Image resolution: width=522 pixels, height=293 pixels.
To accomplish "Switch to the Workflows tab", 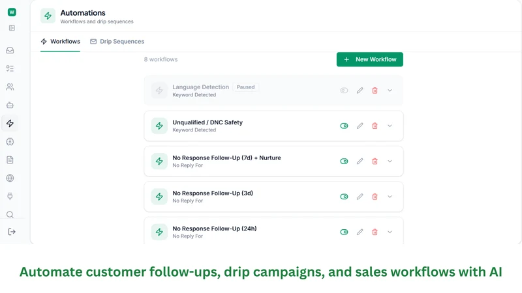I will click(60, 42).
